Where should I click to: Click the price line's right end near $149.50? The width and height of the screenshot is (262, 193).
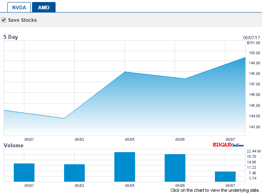click(245, 57)
